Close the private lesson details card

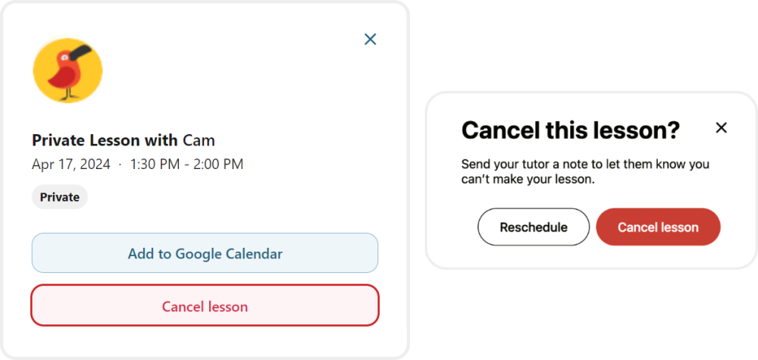click(370, 39)
